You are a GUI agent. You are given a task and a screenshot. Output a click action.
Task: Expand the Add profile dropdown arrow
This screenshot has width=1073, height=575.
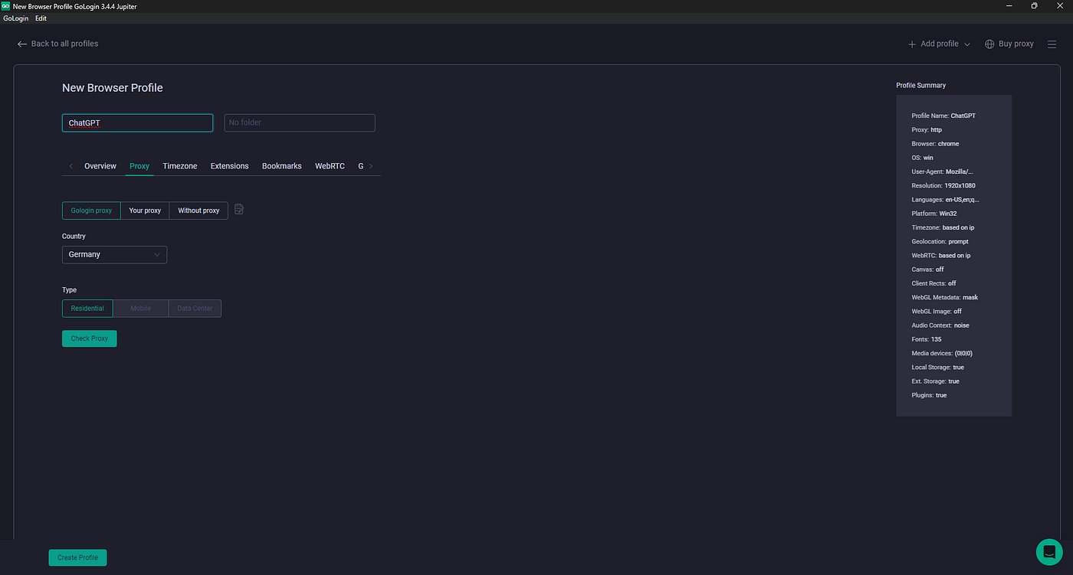[x=967, y=44]
